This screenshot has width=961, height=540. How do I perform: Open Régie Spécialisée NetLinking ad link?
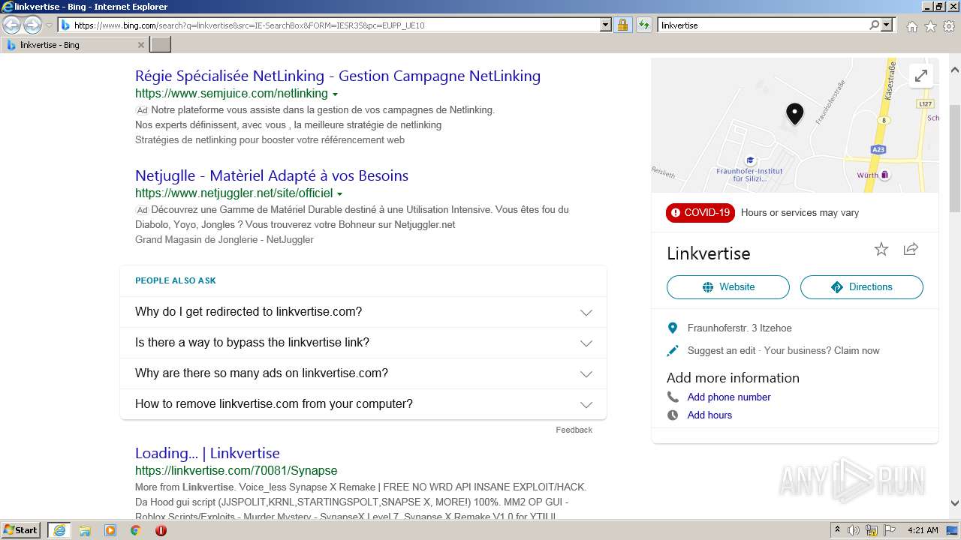click(x=338, y=76)
